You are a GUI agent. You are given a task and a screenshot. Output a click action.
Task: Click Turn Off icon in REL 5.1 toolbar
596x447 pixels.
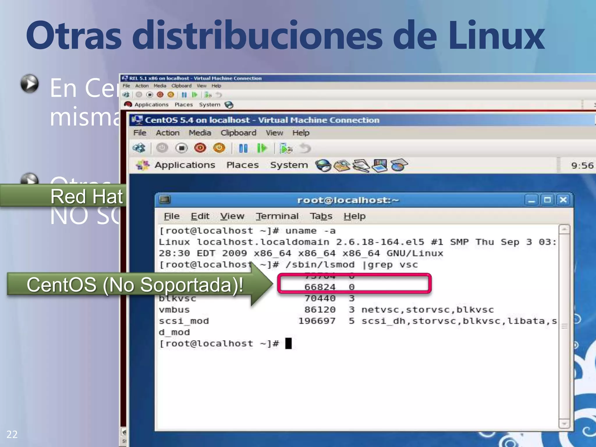point(150,95)
